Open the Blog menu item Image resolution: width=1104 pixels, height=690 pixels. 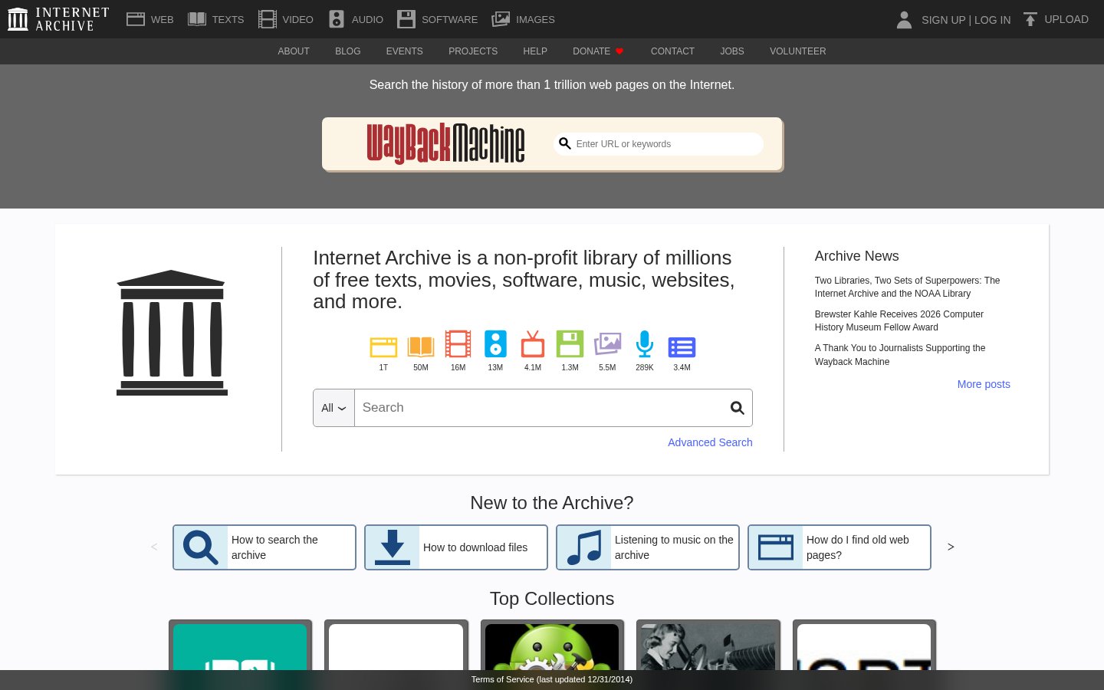pyautogui.click(x=348, y=51)
